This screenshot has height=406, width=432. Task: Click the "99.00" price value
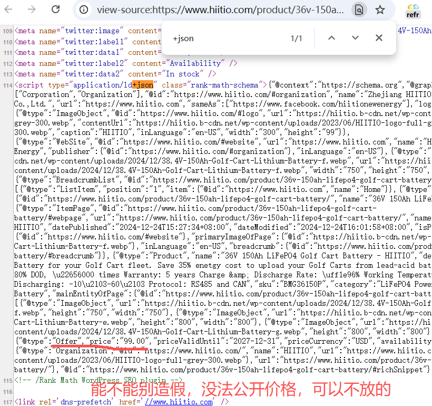point(133,341)
